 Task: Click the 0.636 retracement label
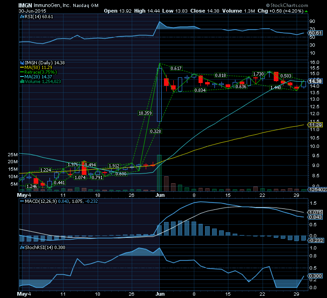click(241, 86)
